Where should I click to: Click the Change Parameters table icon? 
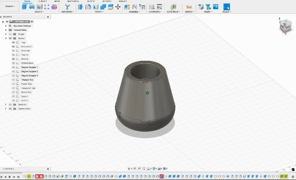tap(159, 7)
